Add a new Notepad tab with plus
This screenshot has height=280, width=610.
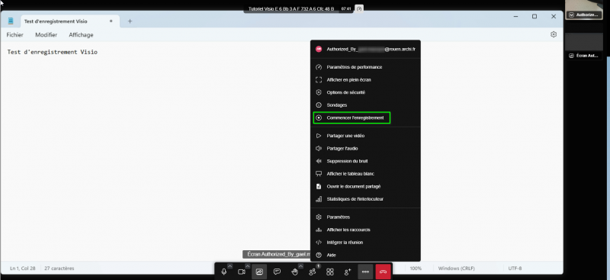[130, 21]
